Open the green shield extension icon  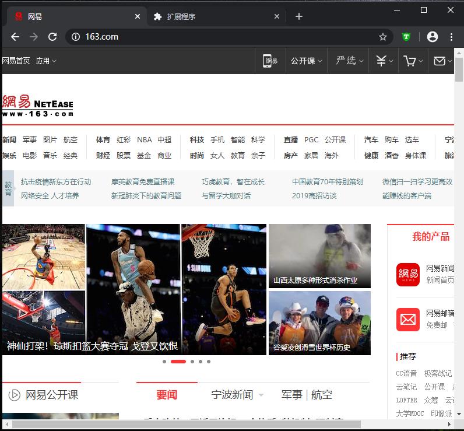point(406,37)
